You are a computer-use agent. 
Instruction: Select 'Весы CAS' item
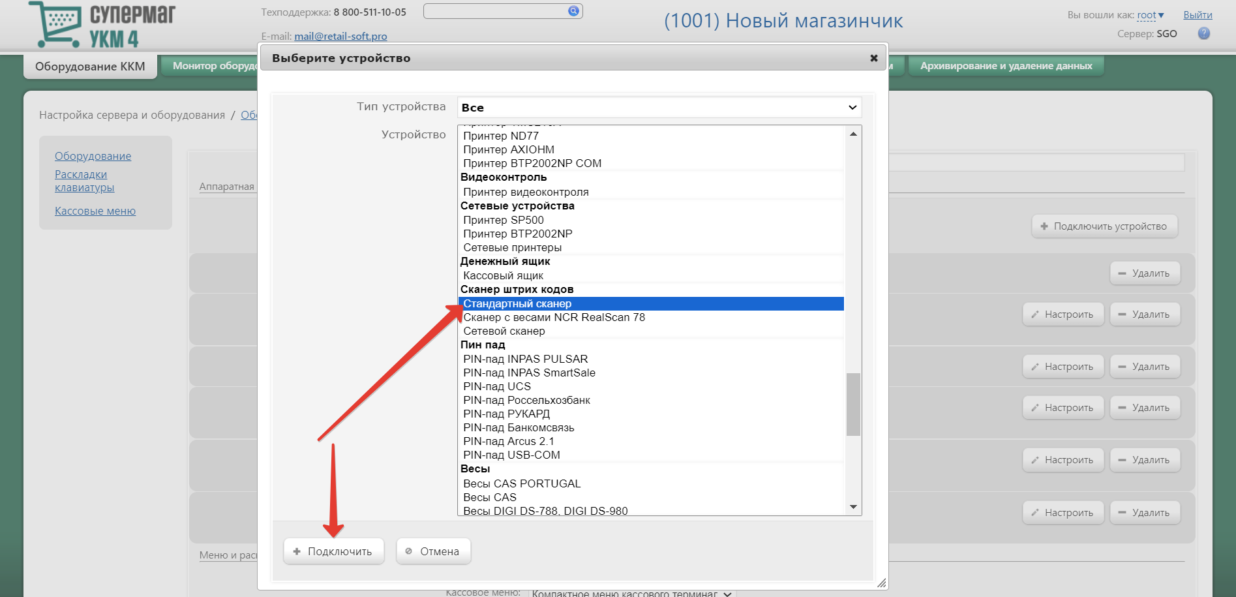651,497
